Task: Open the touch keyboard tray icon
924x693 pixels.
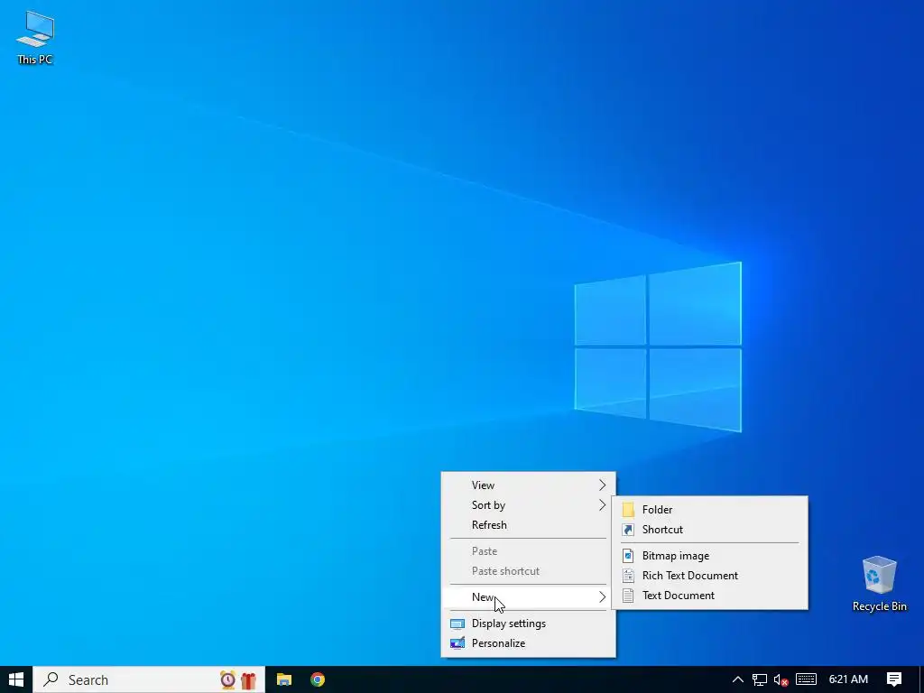Action: [x=806, y=679]
